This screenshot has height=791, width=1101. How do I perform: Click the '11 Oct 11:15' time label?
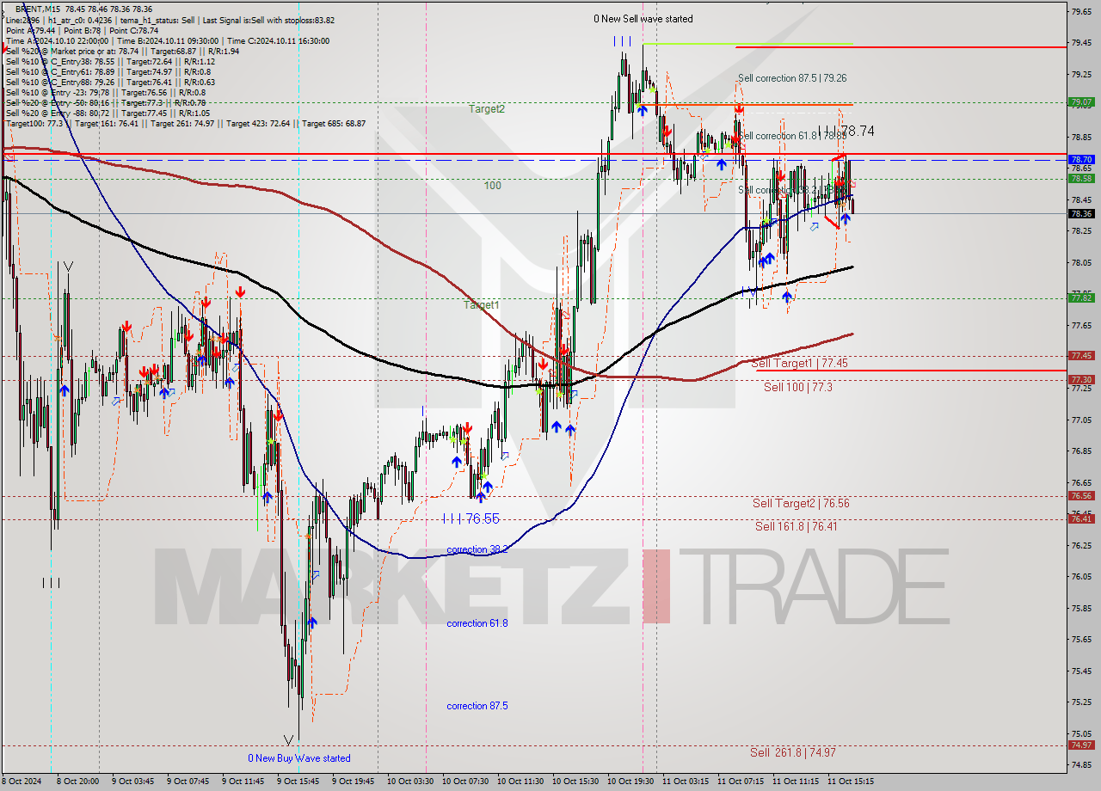click(x=796, y=782)
